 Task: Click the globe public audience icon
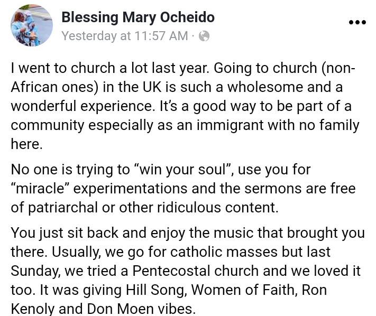click(x=204, y=36)
